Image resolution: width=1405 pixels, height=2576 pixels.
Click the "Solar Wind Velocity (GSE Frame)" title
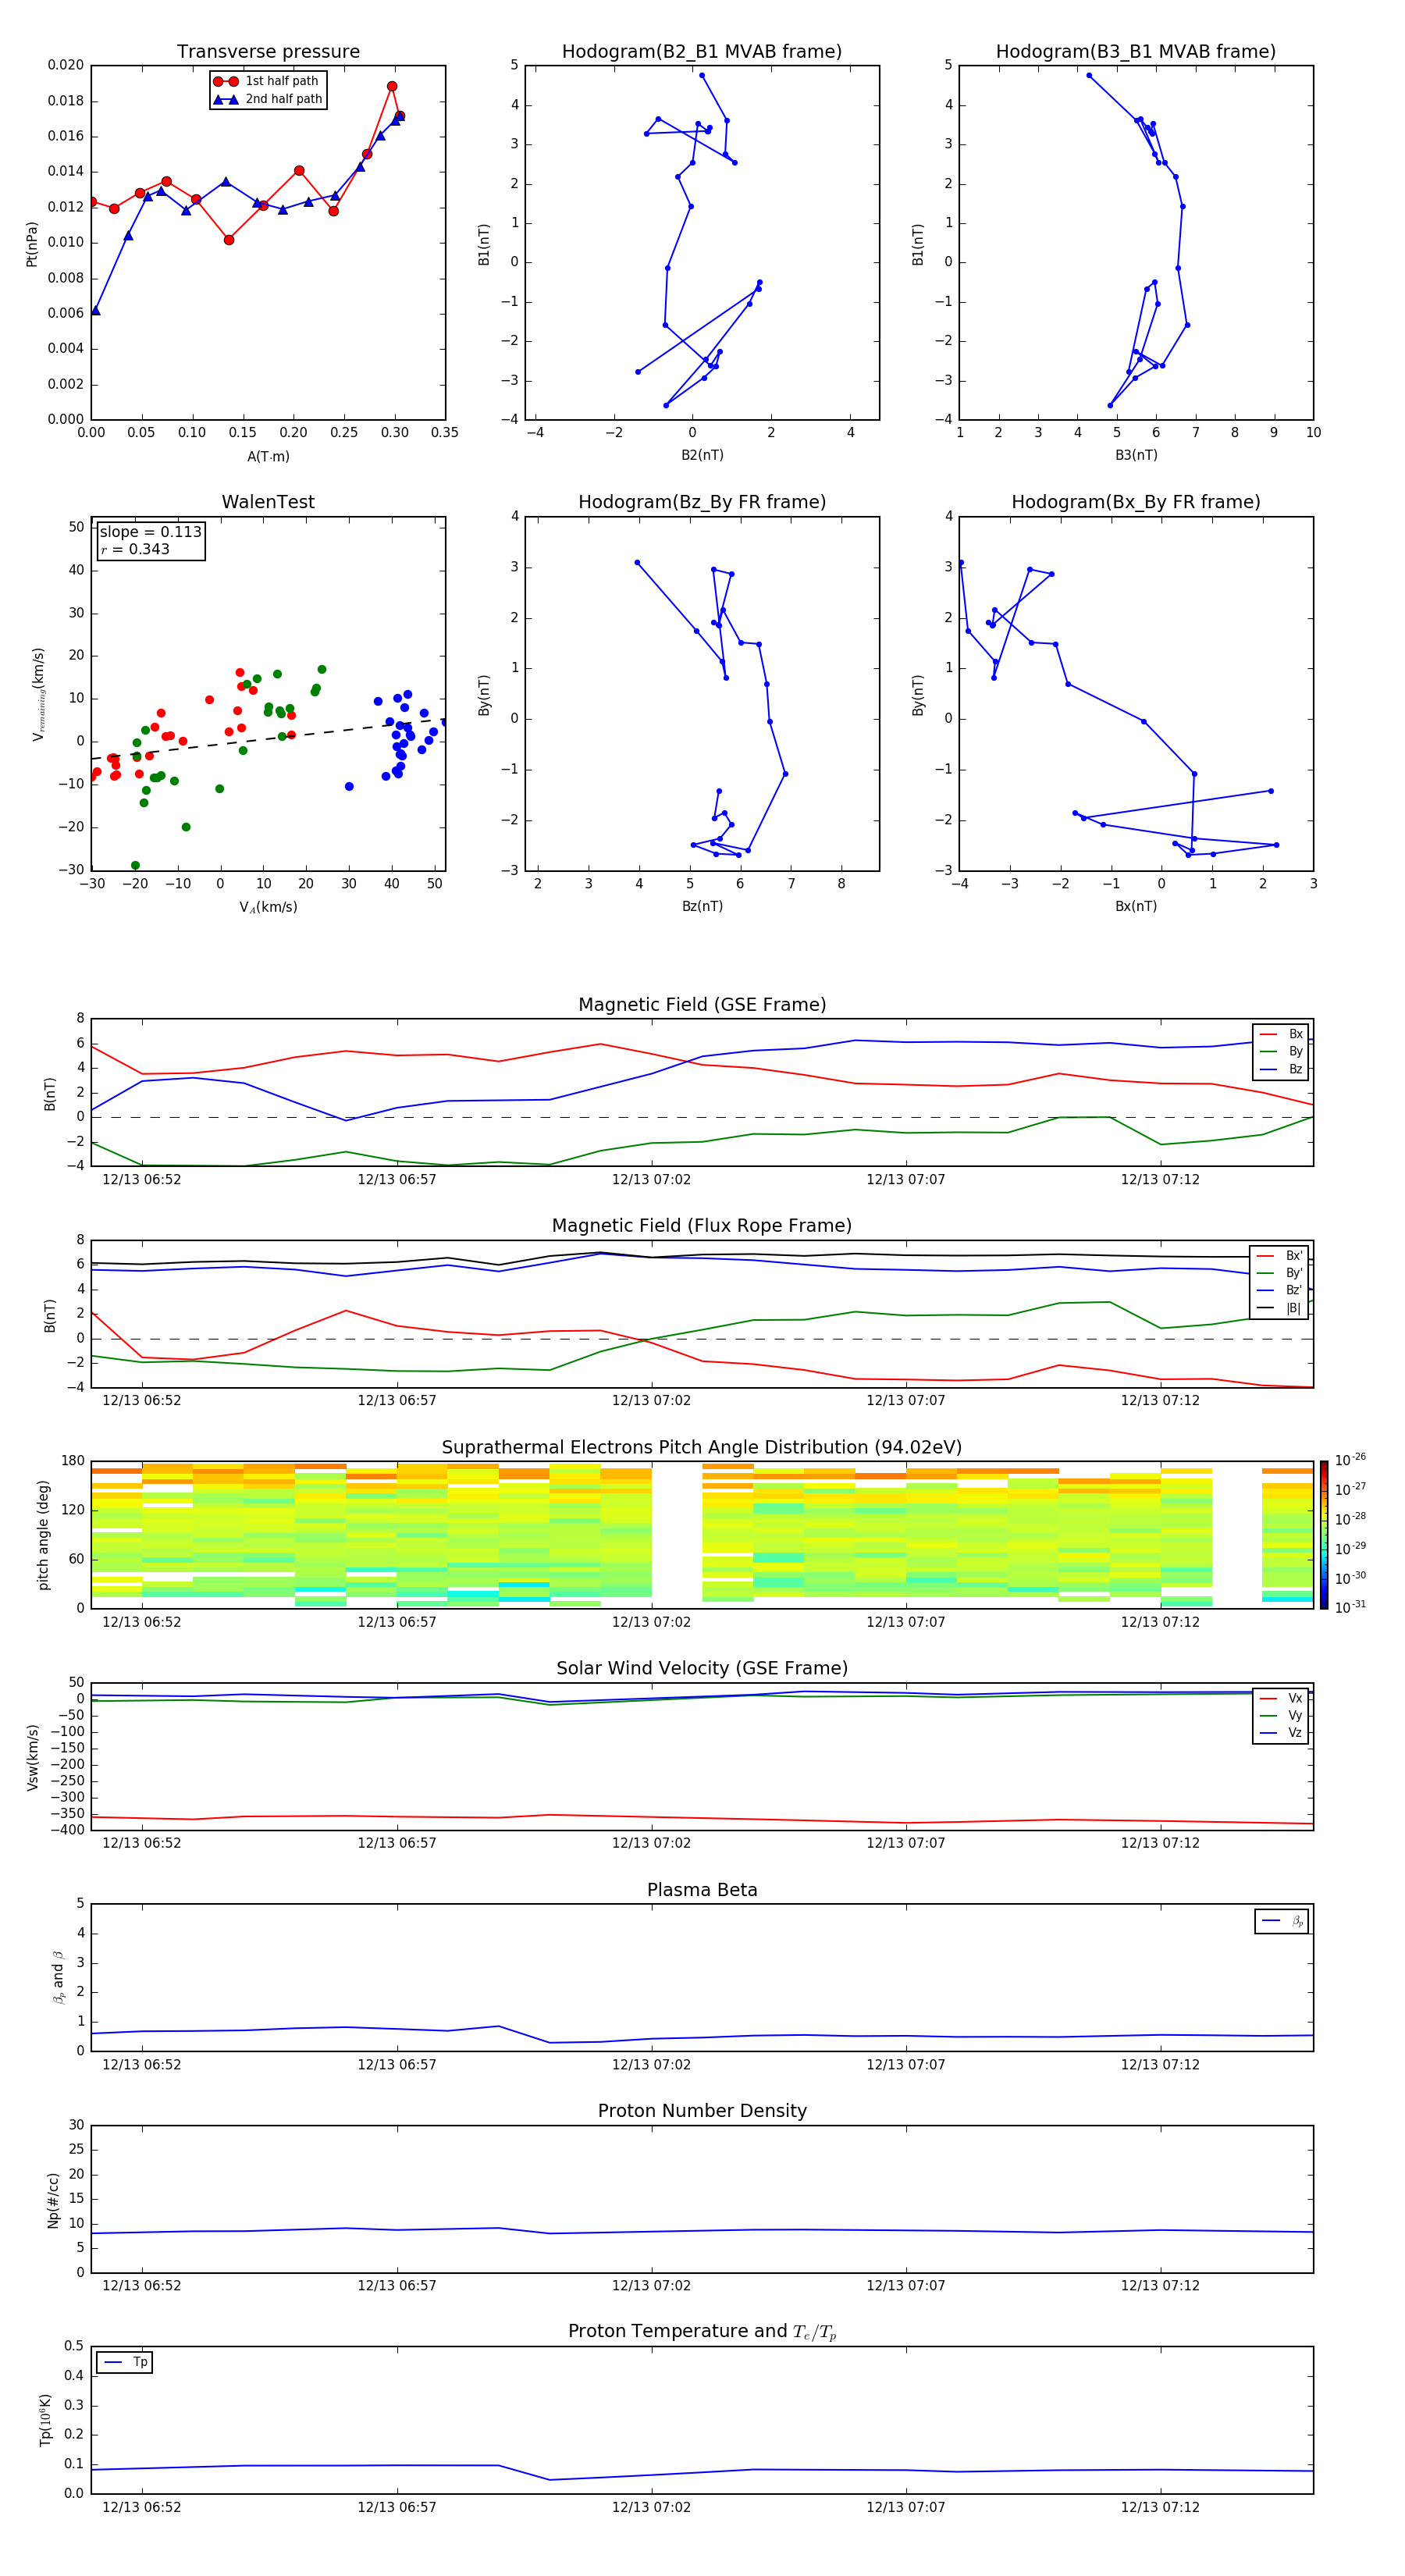[x=702, y=1669]
